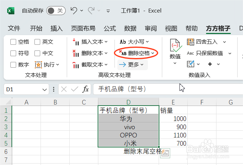Select row 3 header
Screen dimensions: 243x165
6,127
